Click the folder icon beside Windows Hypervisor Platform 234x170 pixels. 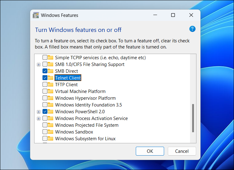(x=50, y=98)
